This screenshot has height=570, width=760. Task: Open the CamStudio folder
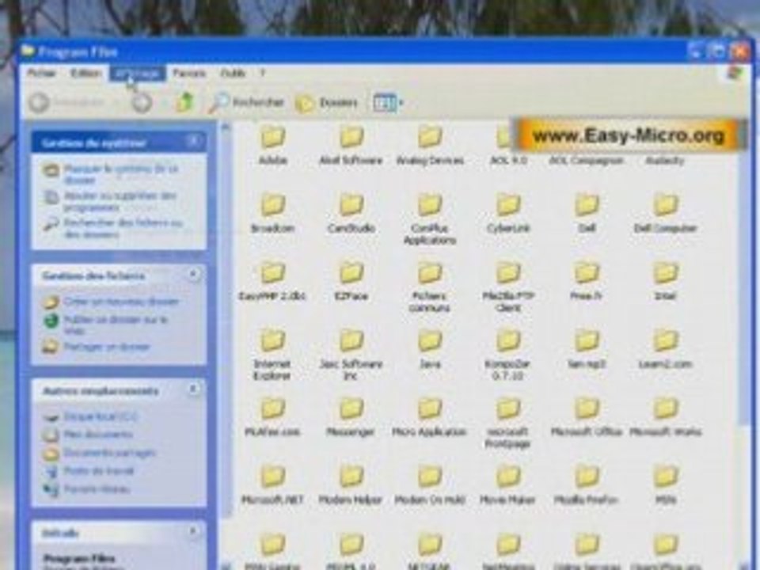(x=351, y=213)
